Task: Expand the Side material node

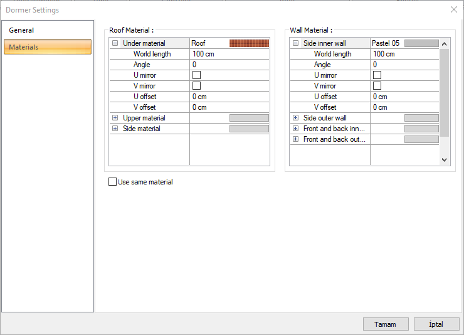Action: pyautogui.click(x=115, y=129)
